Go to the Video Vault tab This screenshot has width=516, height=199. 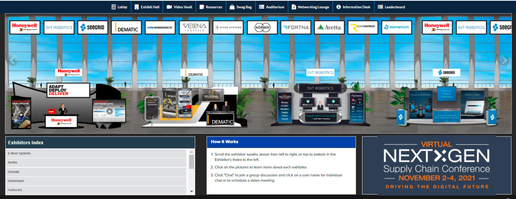click(179, 7)
